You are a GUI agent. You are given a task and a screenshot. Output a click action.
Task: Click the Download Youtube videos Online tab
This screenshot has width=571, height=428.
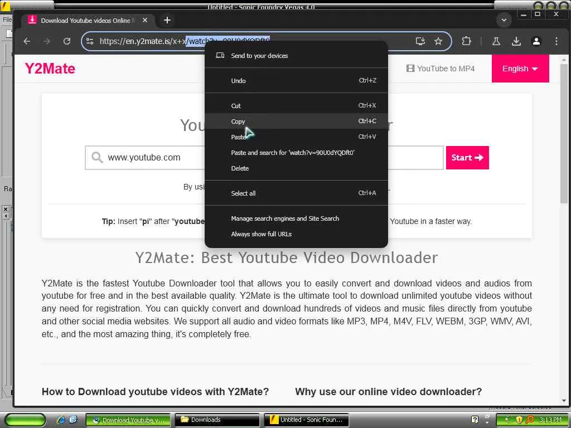tap(86, 21)
